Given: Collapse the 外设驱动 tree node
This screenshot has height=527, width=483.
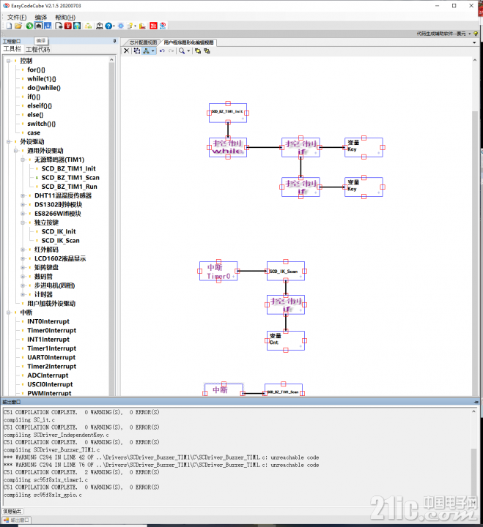Looking at the screenshot, I should point(9,142).
